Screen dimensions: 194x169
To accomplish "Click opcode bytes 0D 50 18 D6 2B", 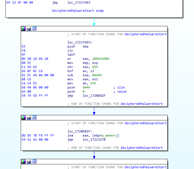I will coord(35,59).
